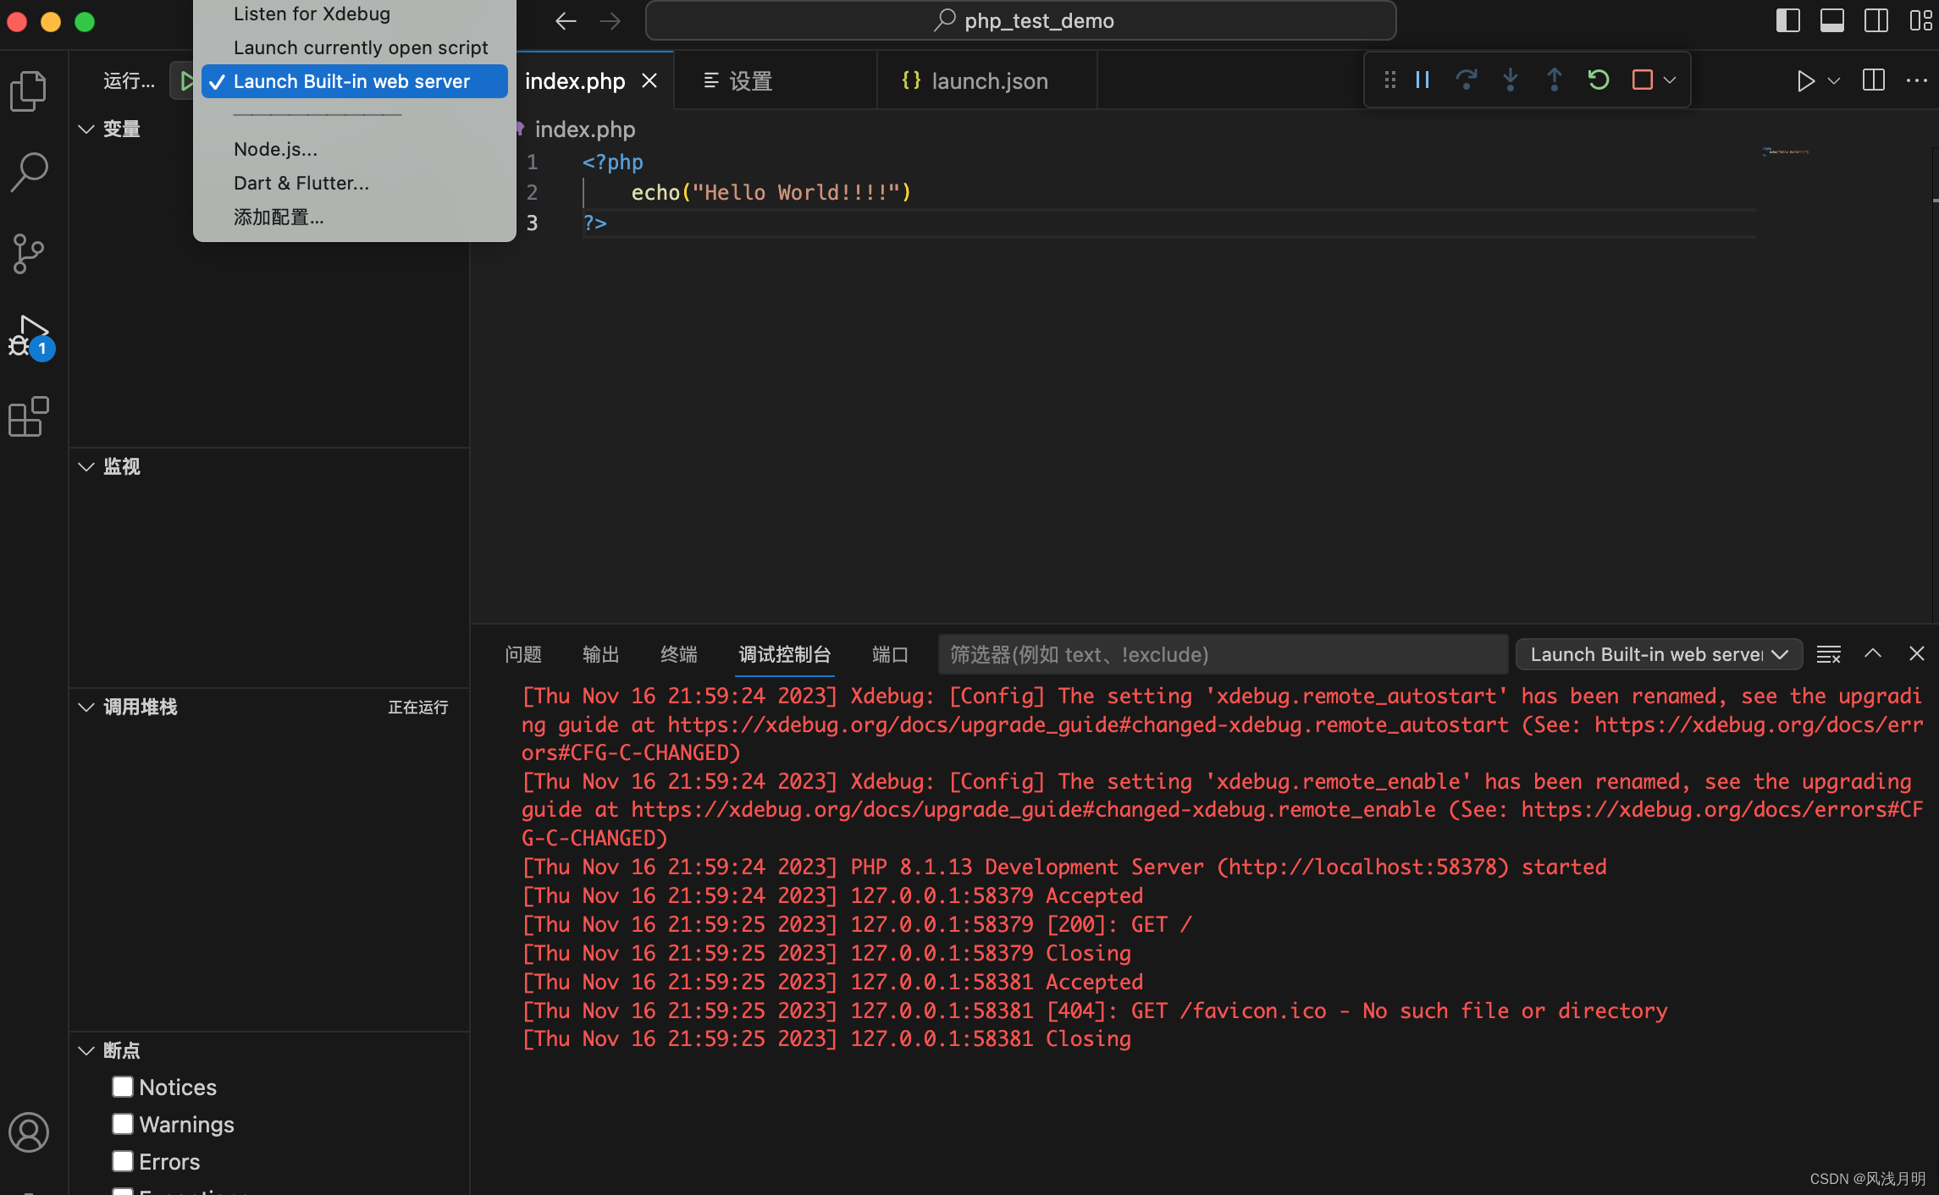The image size is (1939, 1195).
Task: Step over in the debug toolbar
Action: point(1467,80)
